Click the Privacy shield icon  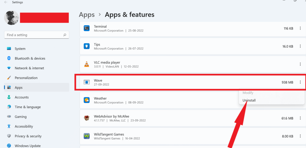[9, 136]
